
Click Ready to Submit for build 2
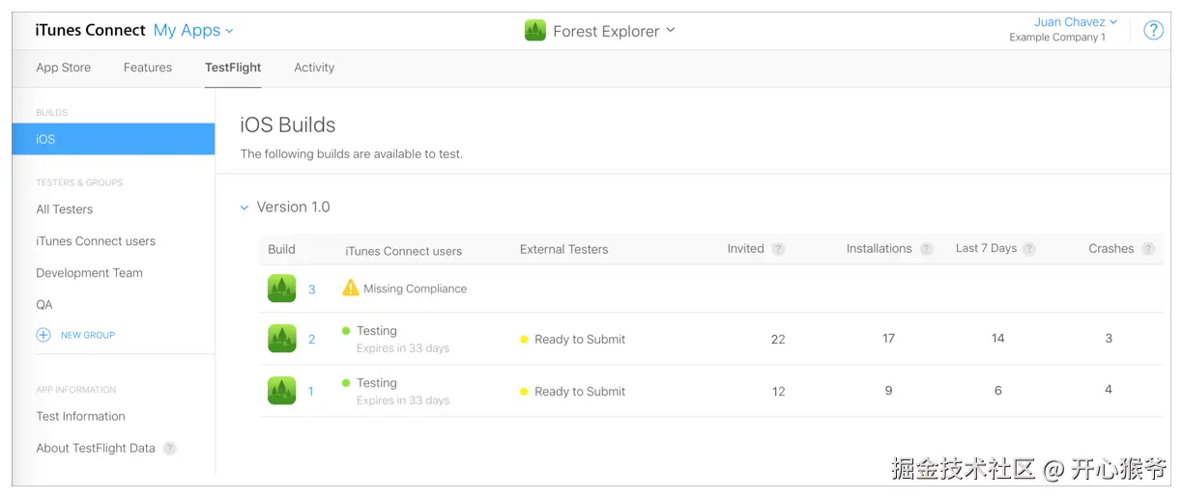[x=580, y=340]
